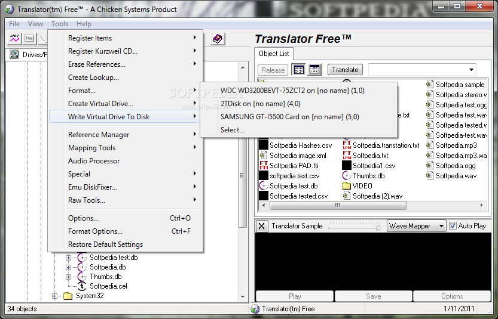Switch Object List to details list view

pyautogui.click(x=314, y=70)
